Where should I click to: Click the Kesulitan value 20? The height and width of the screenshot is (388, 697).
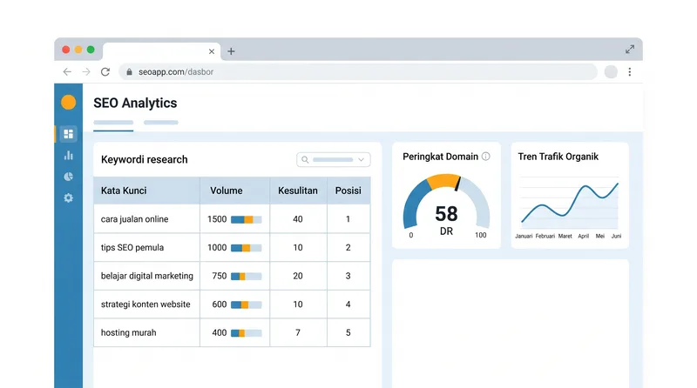[x=298, y=276]
